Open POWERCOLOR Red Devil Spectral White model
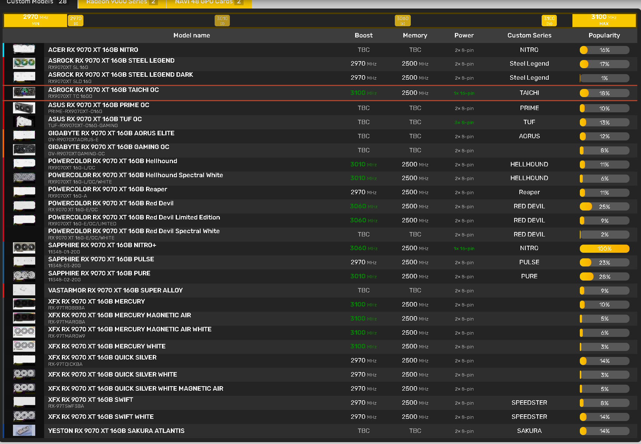This screenshot has height=444, width=641. tap(134, 231)
